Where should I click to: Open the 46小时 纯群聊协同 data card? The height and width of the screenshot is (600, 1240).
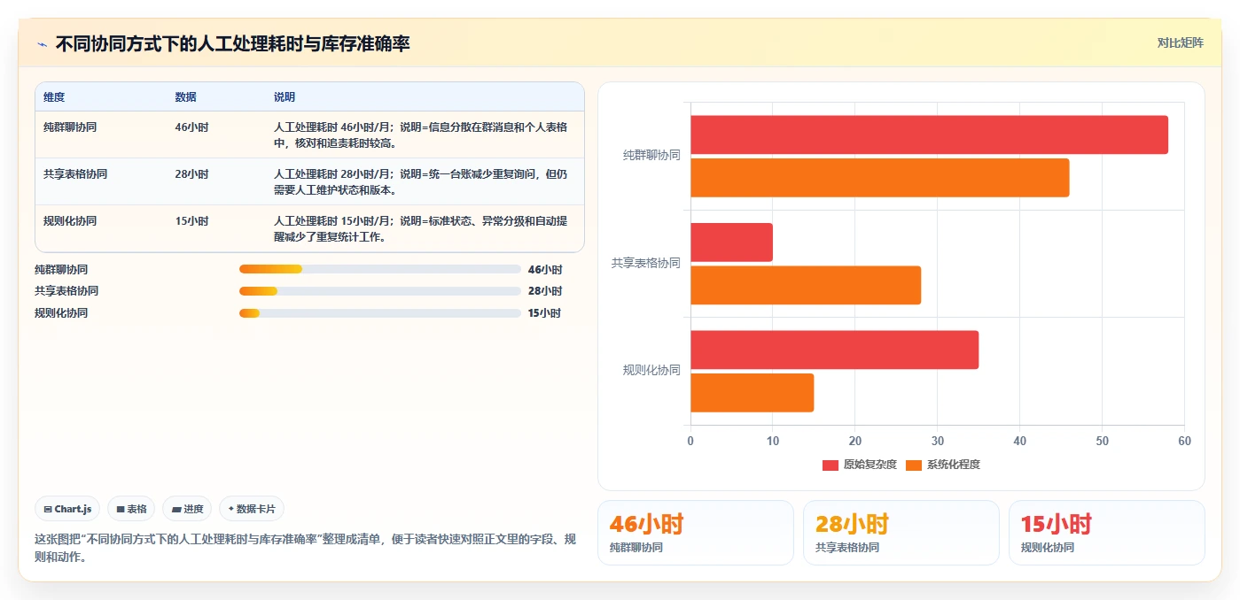point(696,533)
